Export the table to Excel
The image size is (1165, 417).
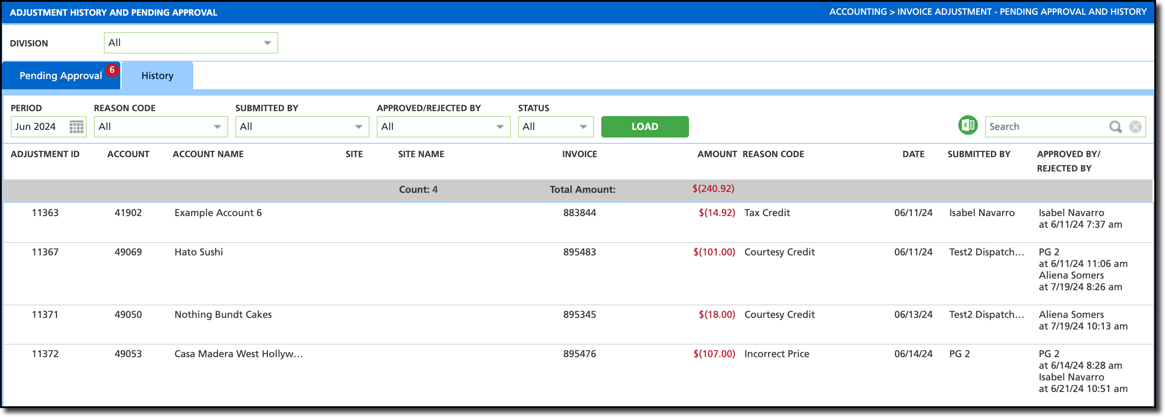pyautogui.click(x=968, y=125)
